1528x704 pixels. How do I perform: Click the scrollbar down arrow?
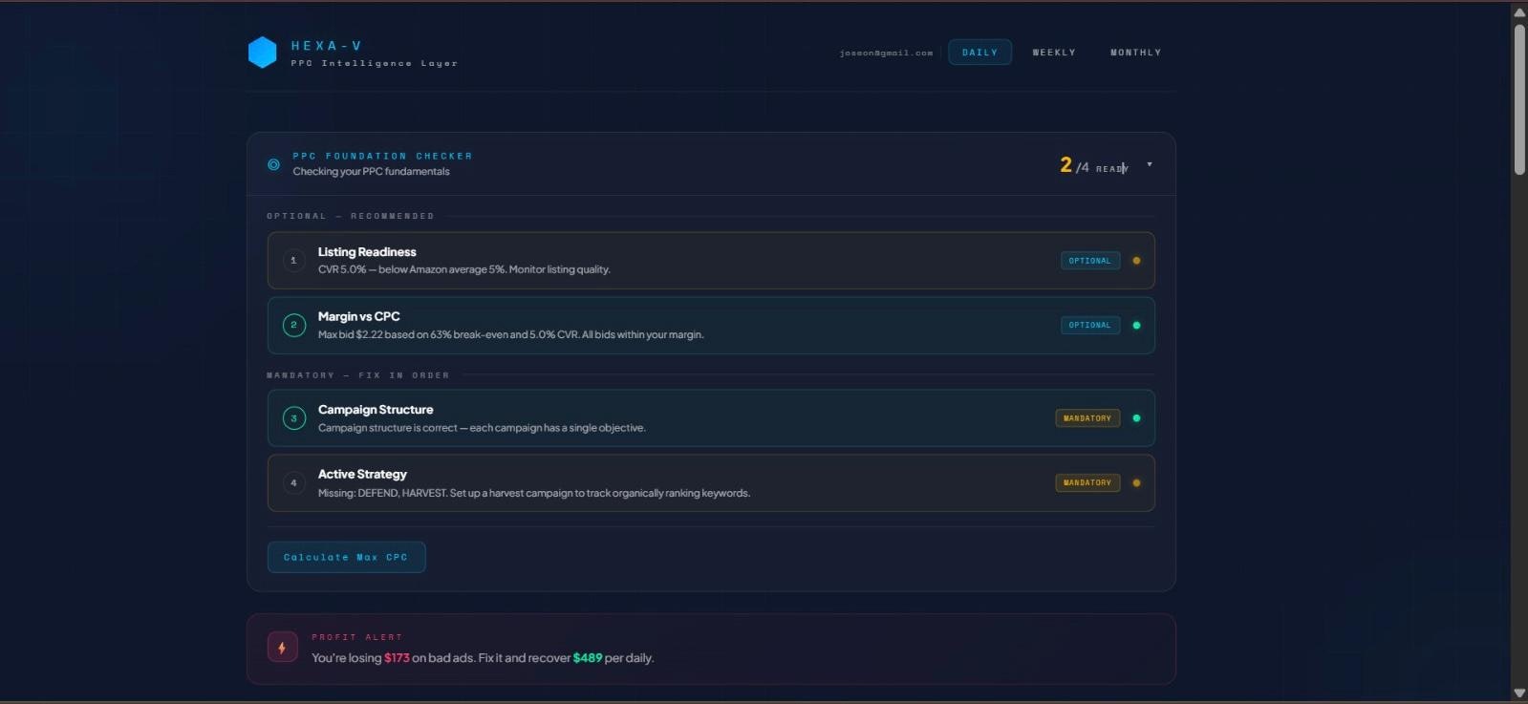point(1519,693)
